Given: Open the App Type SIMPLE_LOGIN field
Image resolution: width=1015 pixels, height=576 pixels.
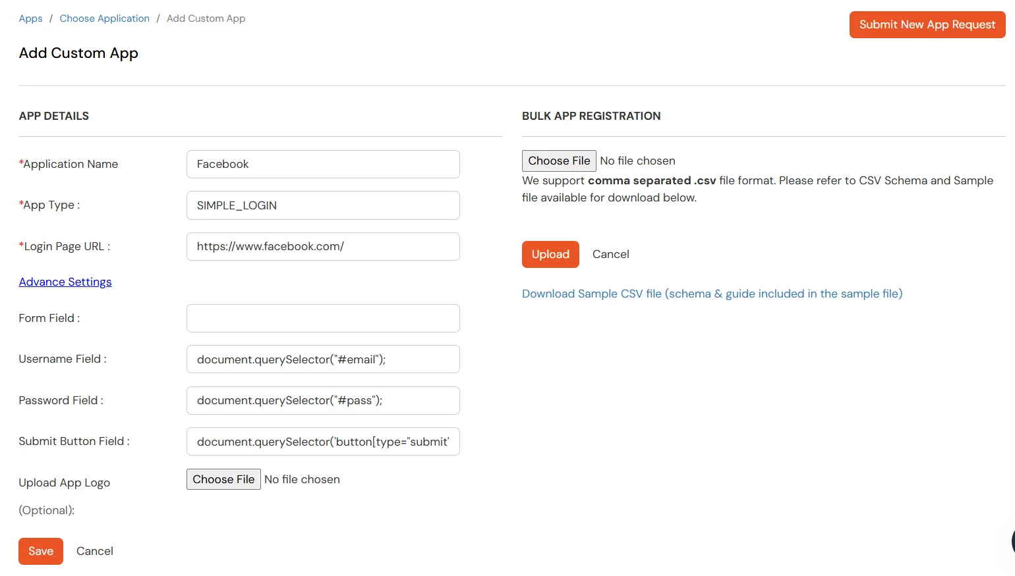Looking at the screenshot, I should [323, 205].
